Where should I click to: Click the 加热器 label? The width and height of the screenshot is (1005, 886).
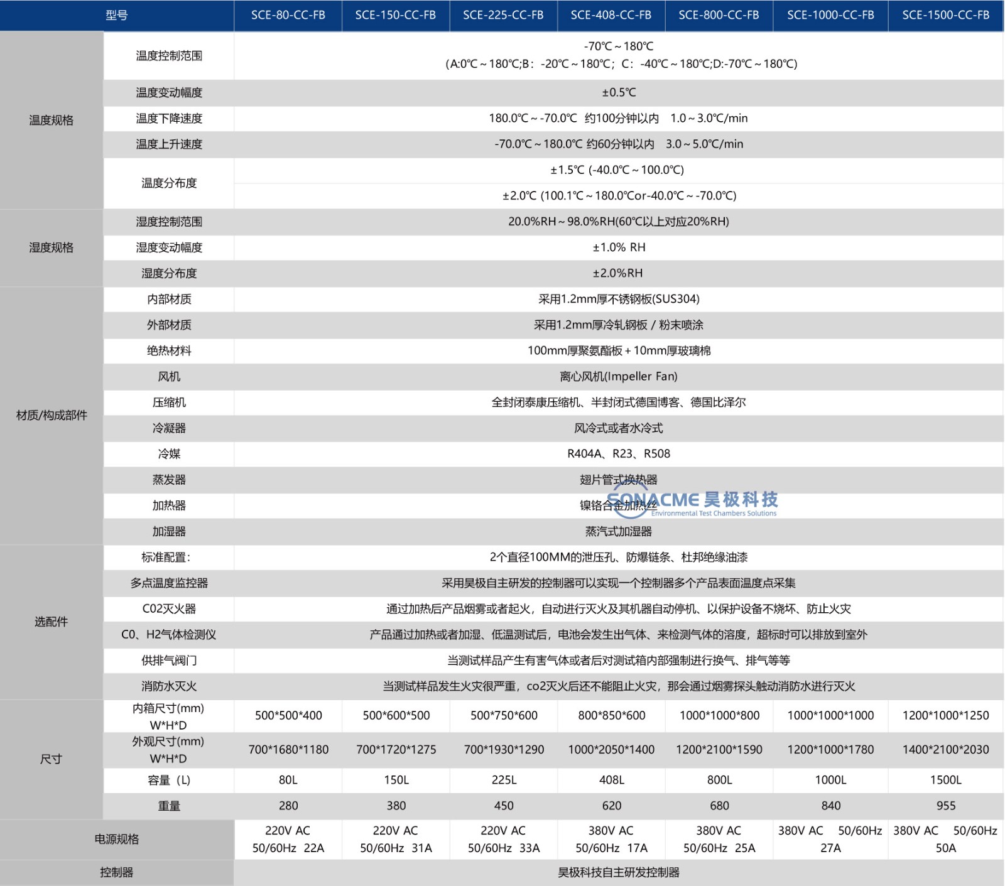(x=169, y=505)
